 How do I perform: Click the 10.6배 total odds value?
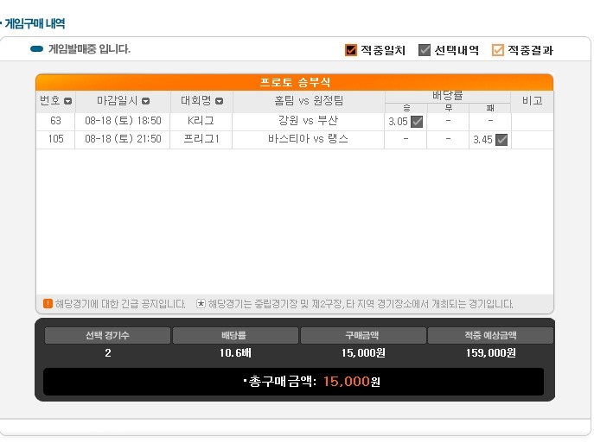[235, 353]
